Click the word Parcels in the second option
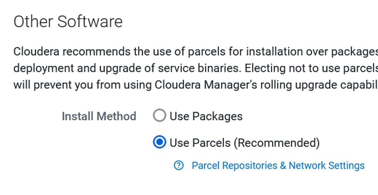Screen dimensions: 378x195 pyautogui.click(x=211, y=143)
